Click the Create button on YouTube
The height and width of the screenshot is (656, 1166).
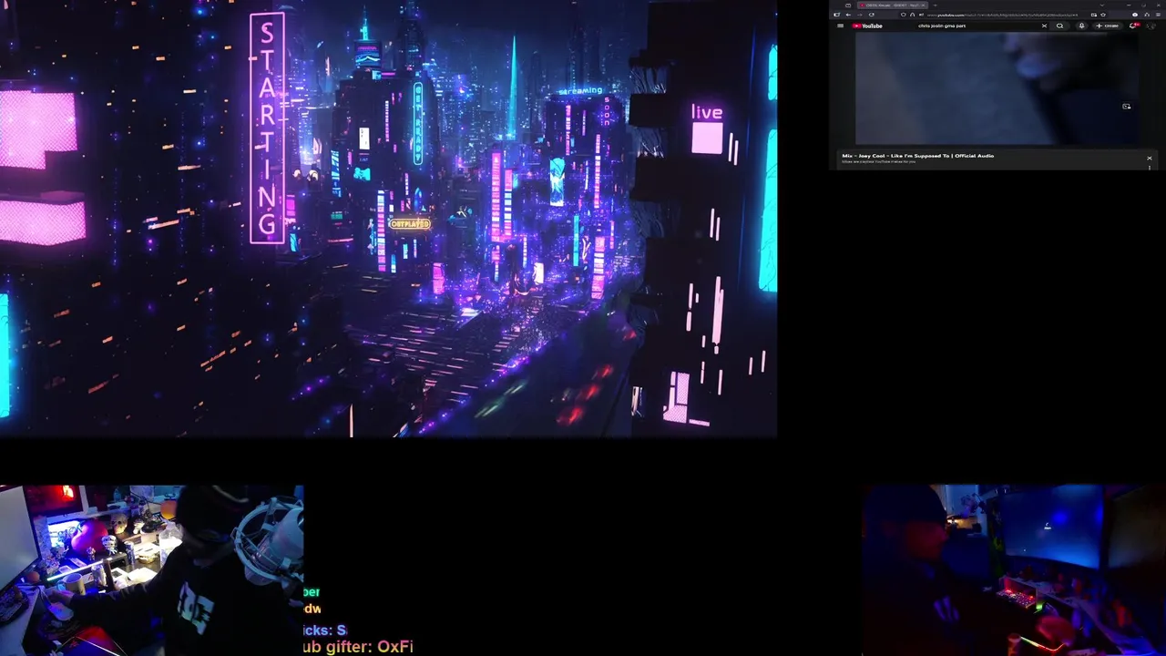click(x=1107, y=26)
